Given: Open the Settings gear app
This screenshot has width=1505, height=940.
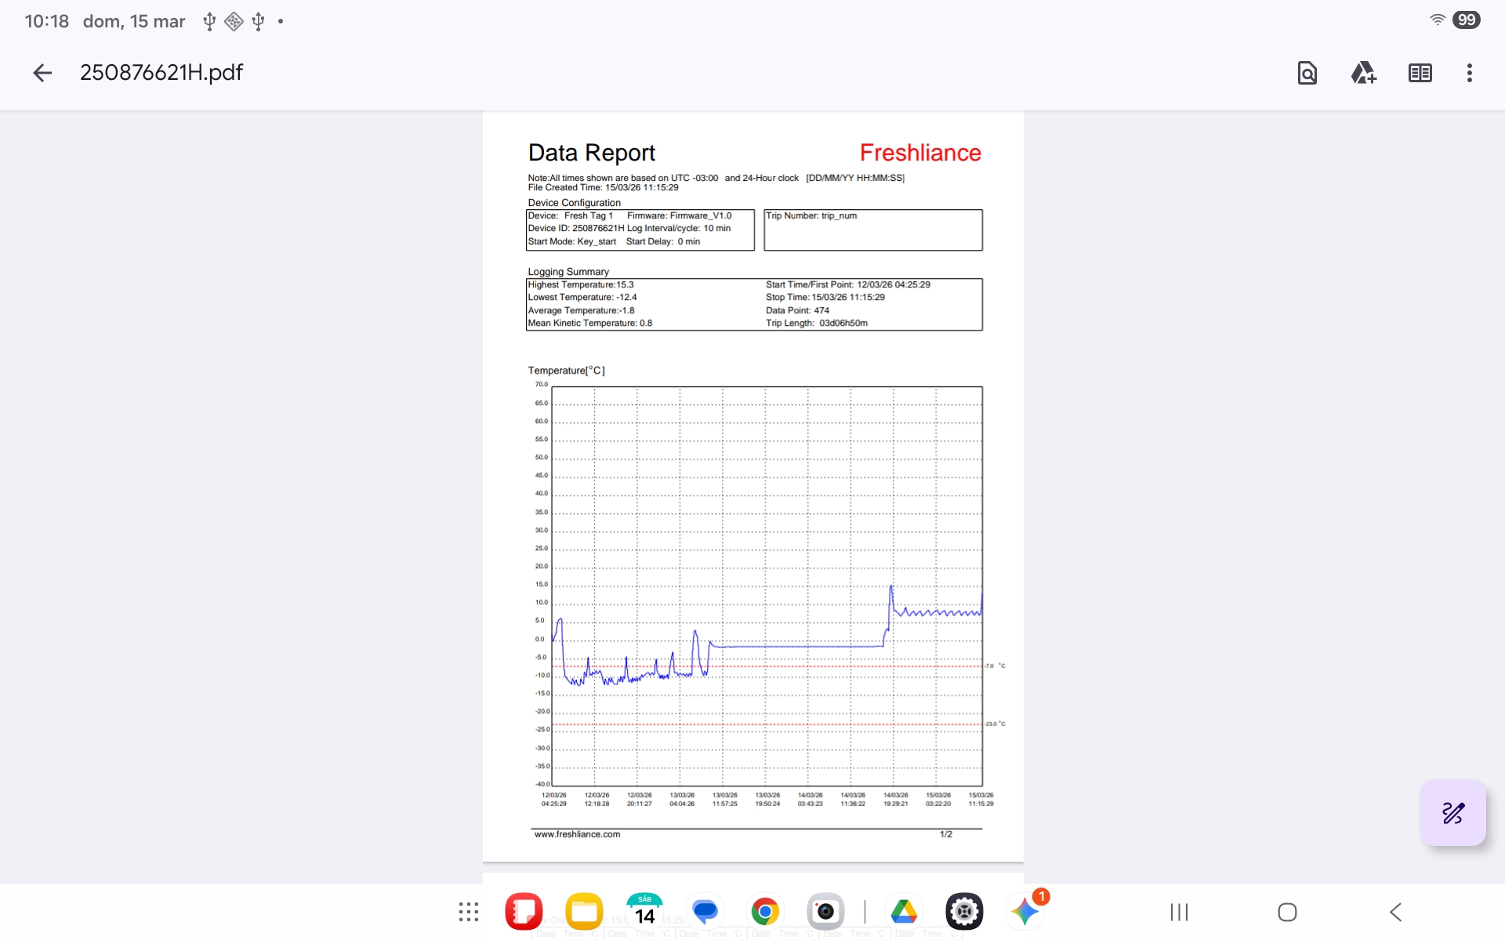Looking at the screenshot, I should (964, 912).
